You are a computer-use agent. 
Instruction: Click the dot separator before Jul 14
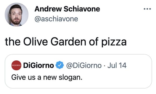tap(104, 66)
